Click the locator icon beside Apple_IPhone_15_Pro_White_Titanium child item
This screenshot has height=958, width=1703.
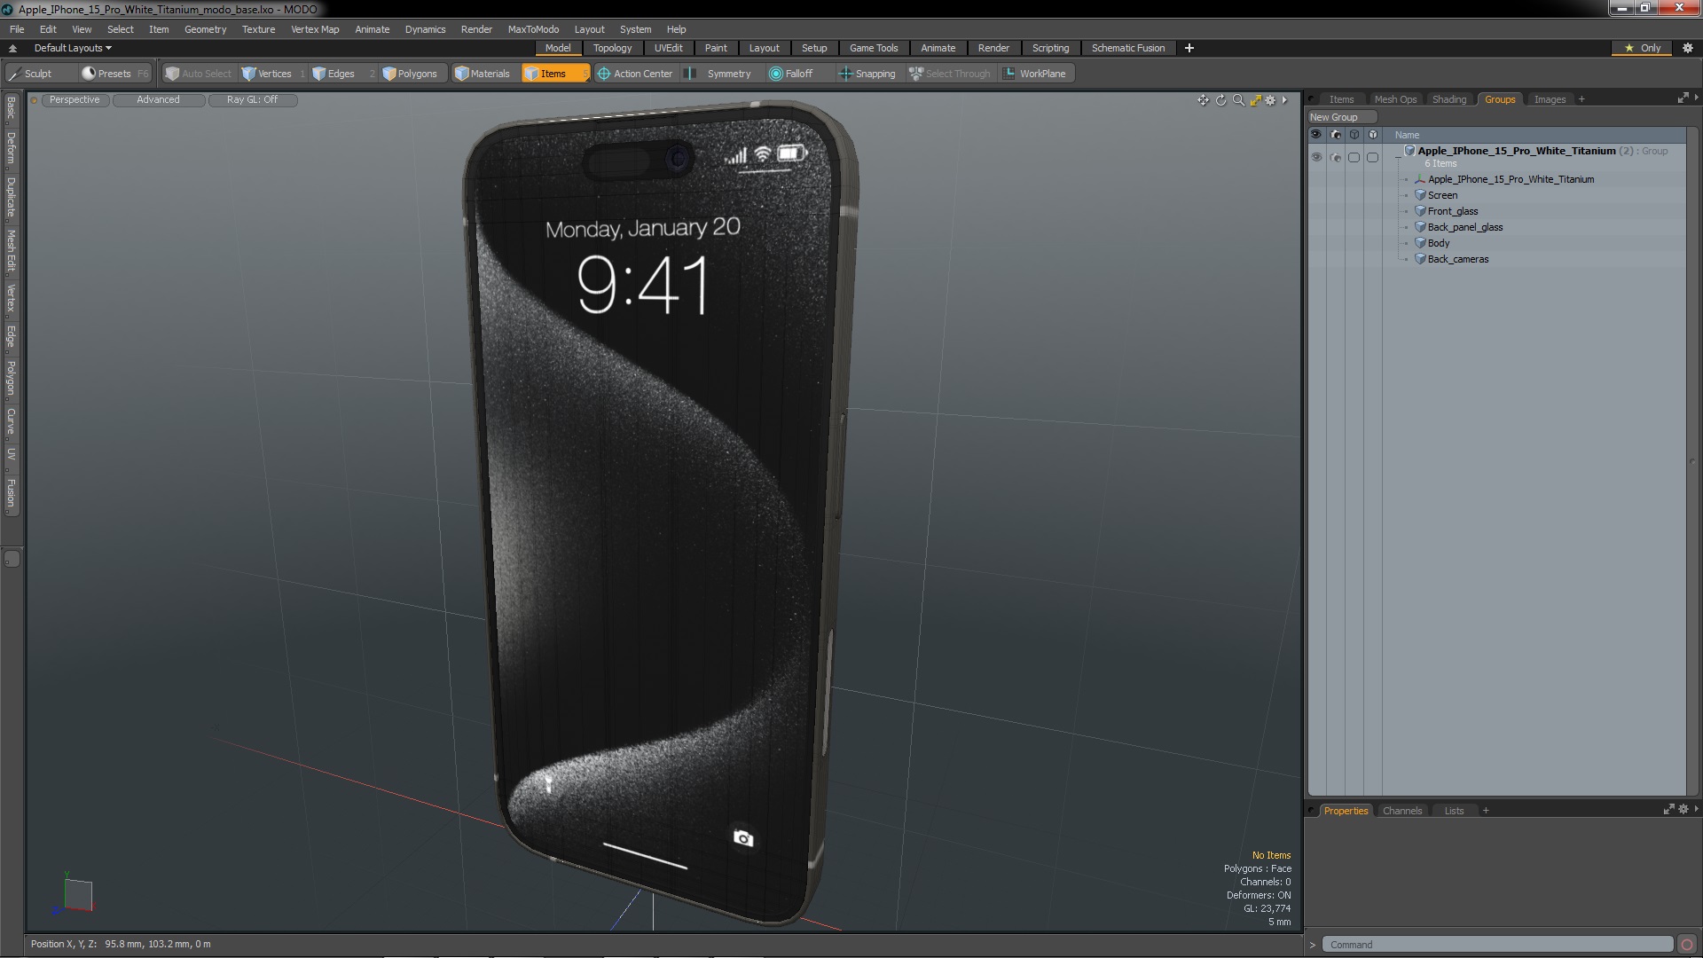pos(1420,179)
